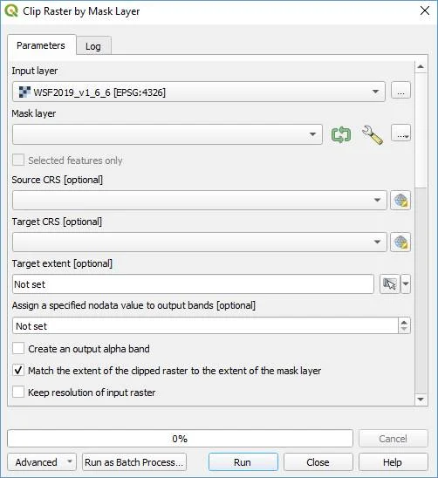Uncheck Match the extent of the clipped raster
Screen dimensions: 438x478
(18, 371)
